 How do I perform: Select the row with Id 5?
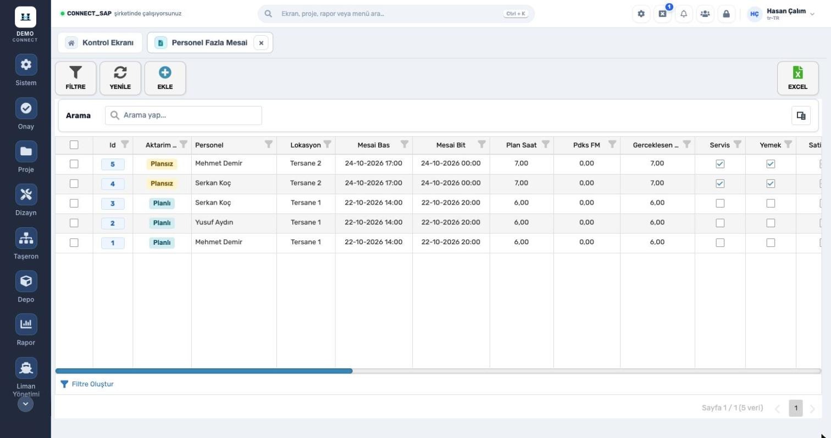click(x=74, y=164)
